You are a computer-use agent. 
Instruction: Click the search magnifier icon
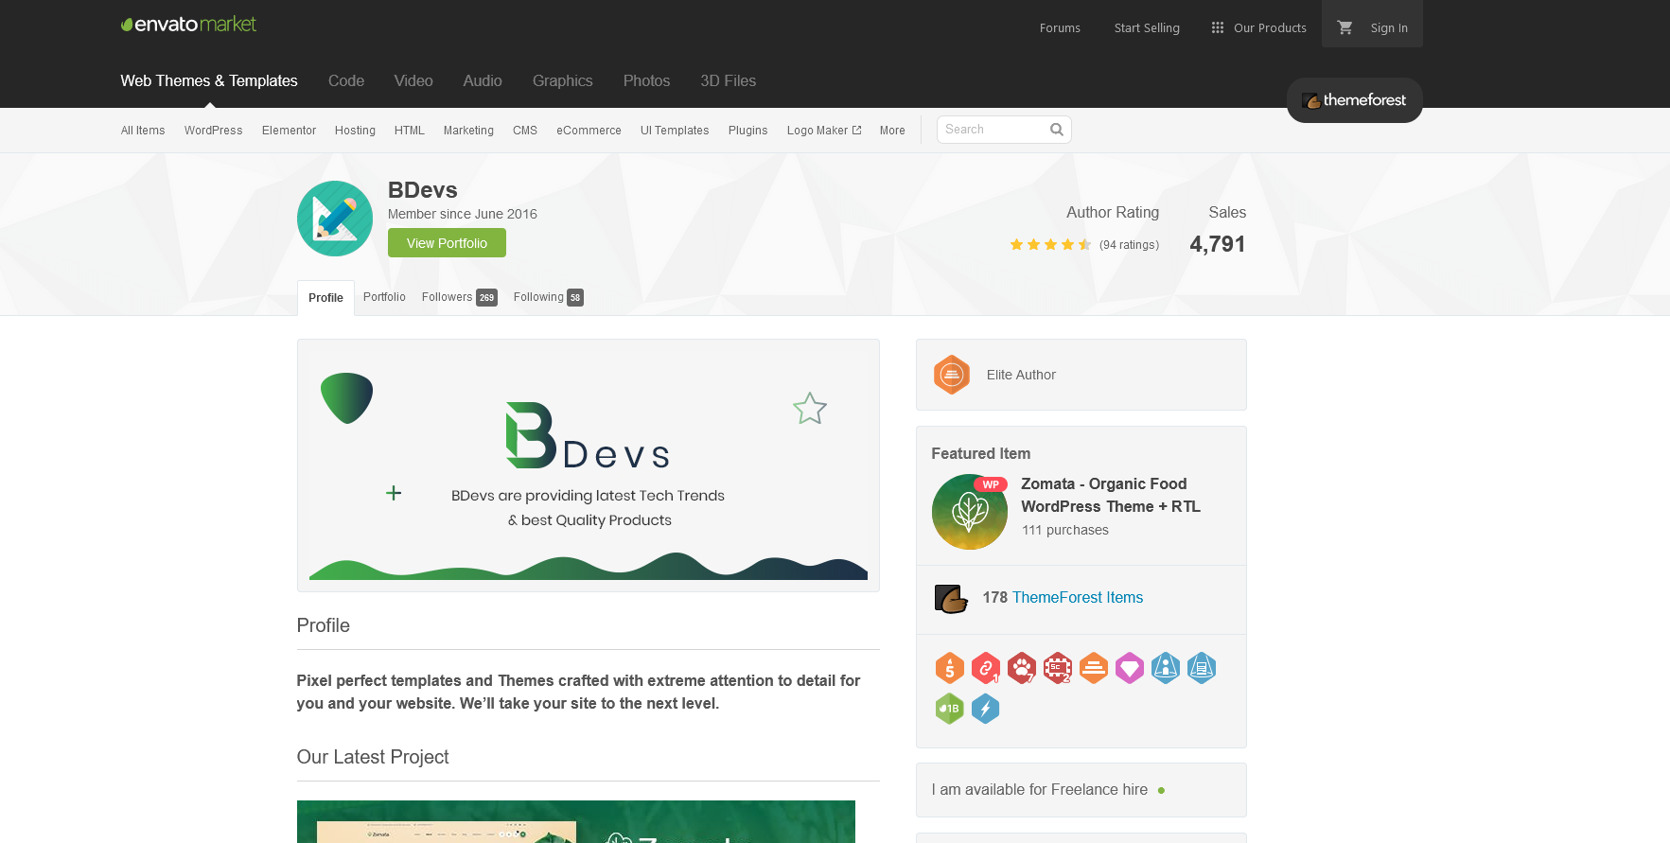click(1057, 130)
